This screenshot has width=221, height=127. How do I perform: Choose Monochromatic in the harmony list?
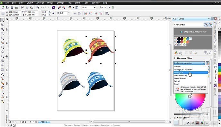click(x=191, y=79)
